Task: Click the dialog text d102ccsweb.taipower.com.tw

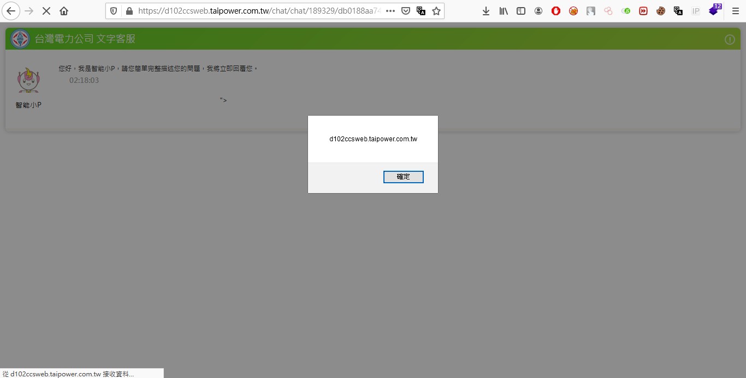Action: 373,139
